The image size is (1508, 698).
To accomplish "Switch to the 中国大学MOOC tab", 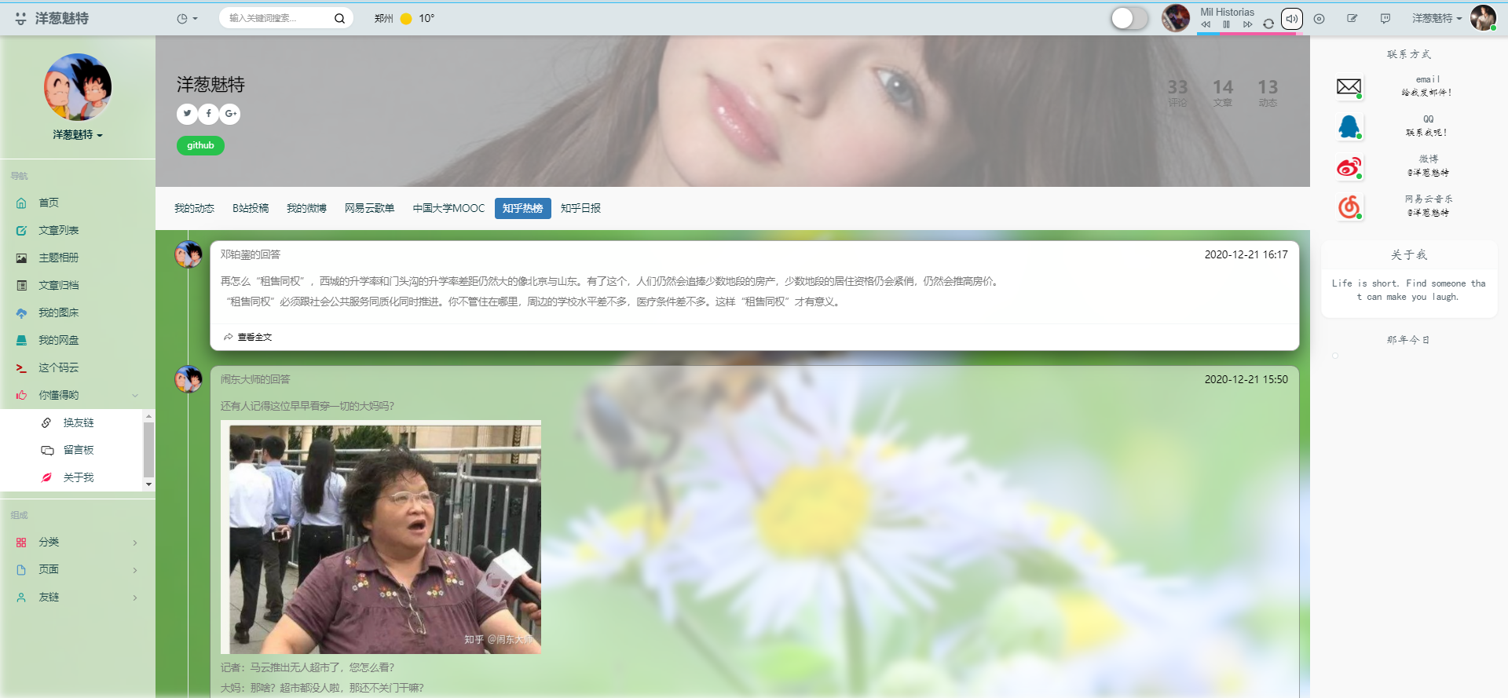I will [448, 208].
